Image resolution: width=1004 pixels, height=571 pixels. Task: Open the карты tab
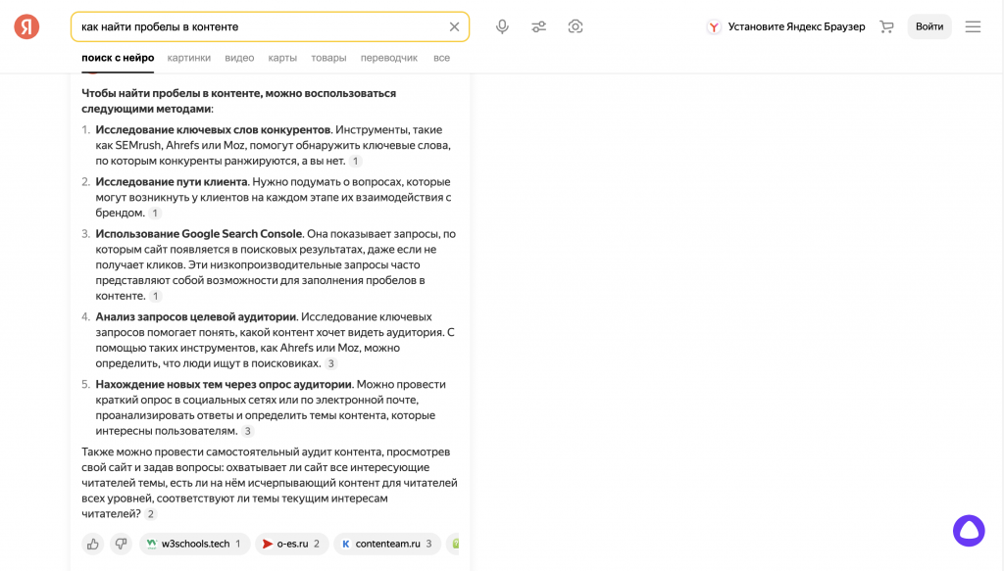click(282, 58)
